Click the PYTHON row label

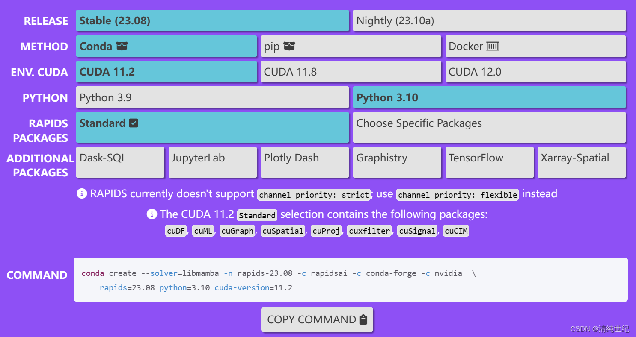click(x=45, y=98)
